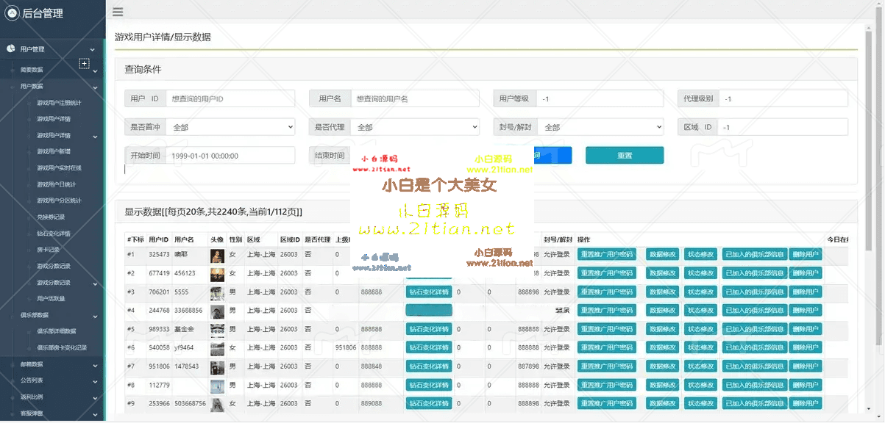Click the hamburger menu icon to collapse the sidebar
Viewport: 885px width, 423px height.
[x=118, y=12]
